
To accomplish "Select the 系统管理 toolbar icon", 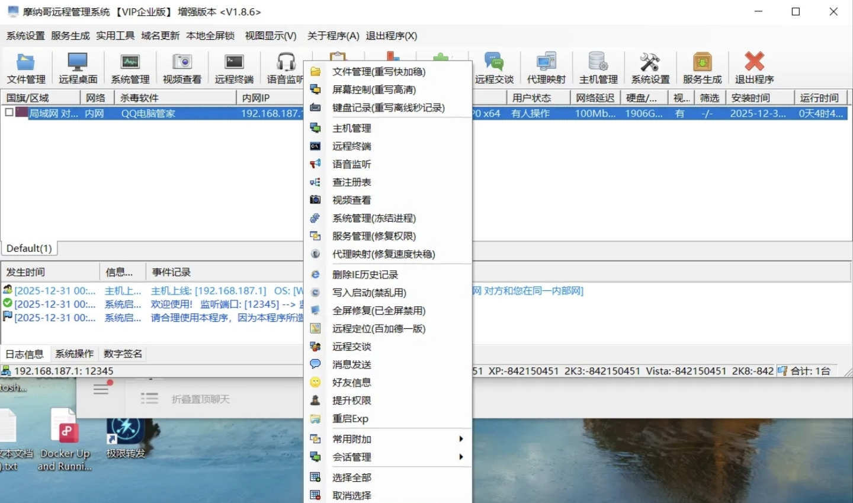I will click(x=129, y=66).
